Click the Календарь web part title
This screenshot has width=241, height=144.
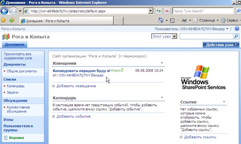(65, 98)
